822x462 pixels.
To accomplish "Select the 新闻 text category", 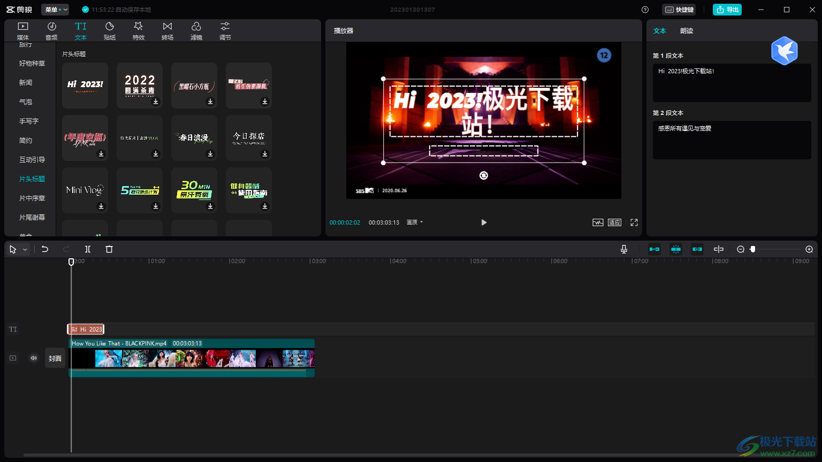I will pos(26,82).
